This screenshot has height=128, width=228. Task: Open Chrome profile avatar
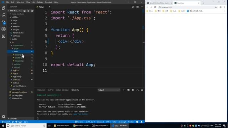(x=221, y=7)
